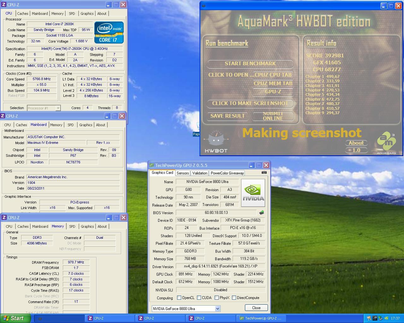Click the DRAM Frequency value 978.7 MHz
This screenshot has height=323, width=404.
tap(76, 262)
